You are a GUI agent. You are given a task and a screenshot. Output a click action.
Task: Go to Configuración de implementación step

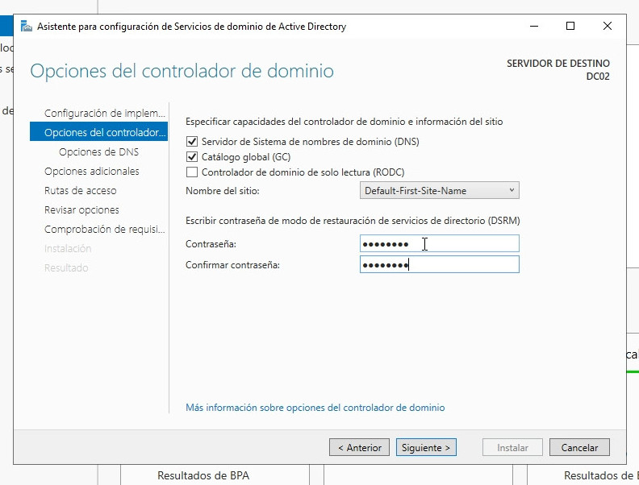[x=105, y=114]
